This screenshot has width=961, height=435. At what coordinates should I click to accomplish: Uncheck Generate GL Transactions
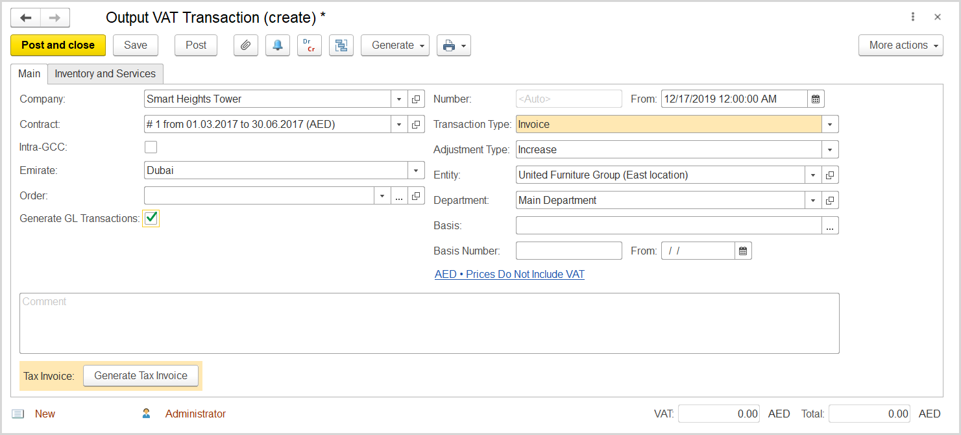coord(151,219)
